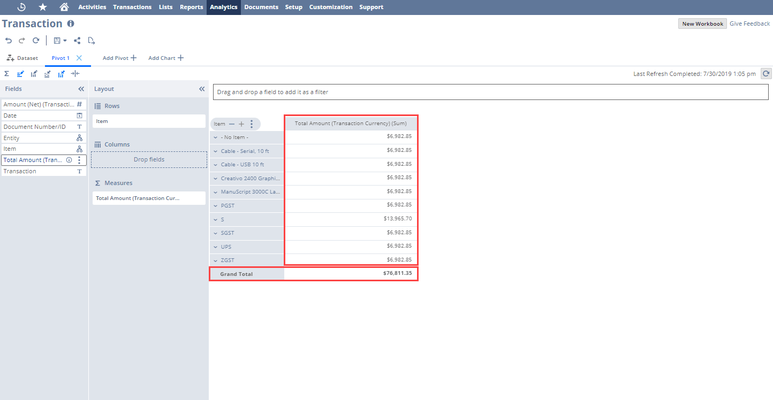Select the Entity field
Screen dimensions: 773x400
click(x=43, y=138)
